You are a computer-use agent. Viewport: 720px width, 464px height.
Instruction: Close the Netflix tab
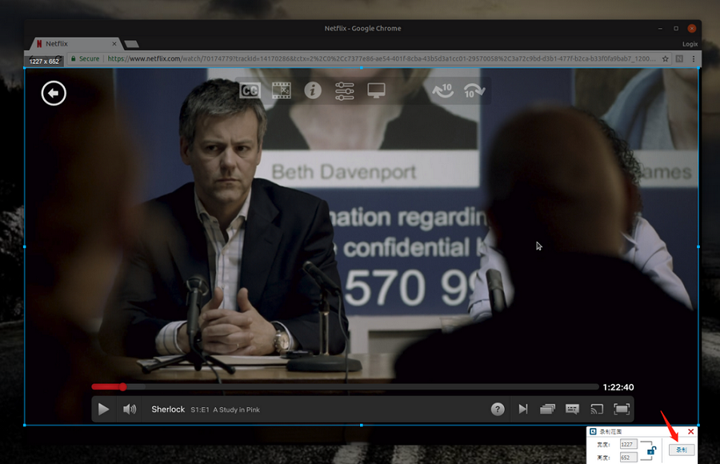[x=114, y=44]
